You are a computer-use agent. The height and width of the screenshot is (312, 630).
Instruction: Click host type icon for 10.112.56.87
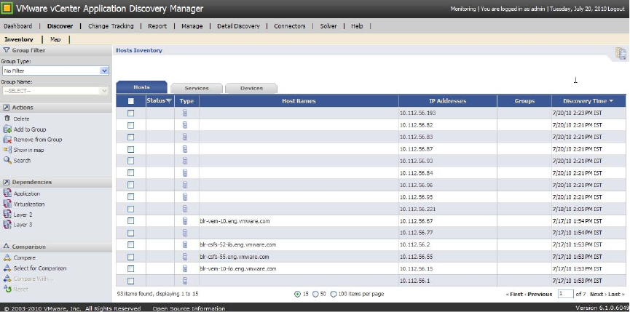(185, 149)
